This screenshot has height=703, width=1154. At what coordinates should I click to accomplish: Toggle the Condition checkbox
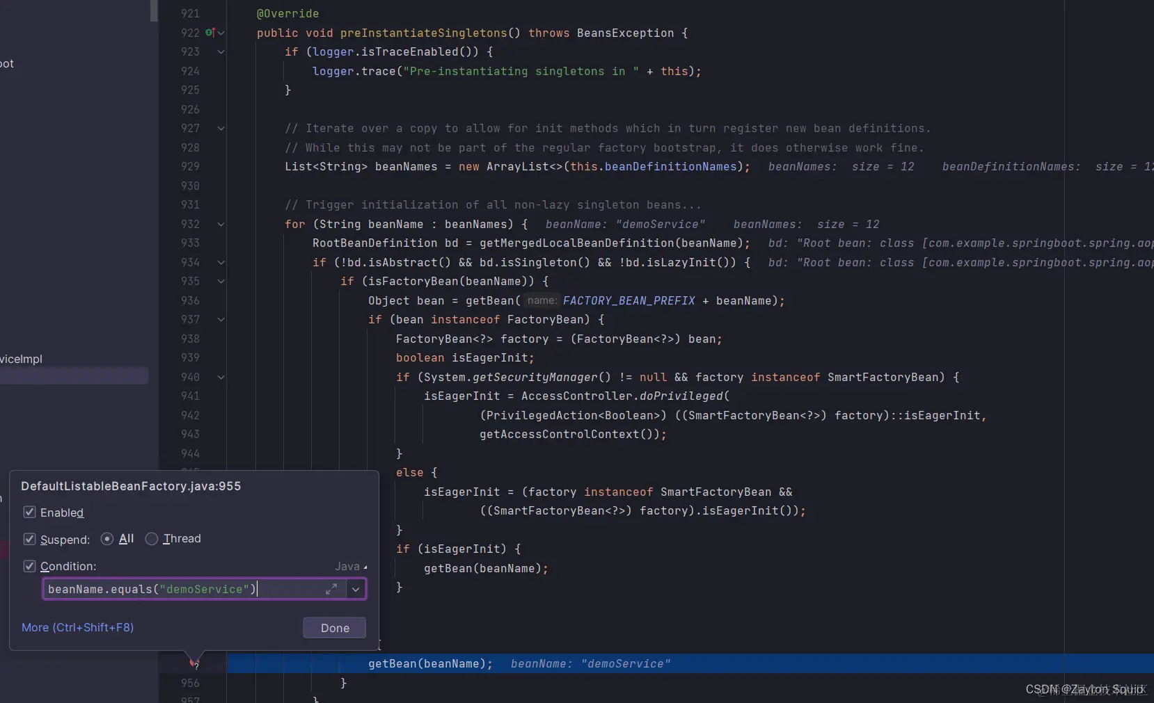(29, 566)
